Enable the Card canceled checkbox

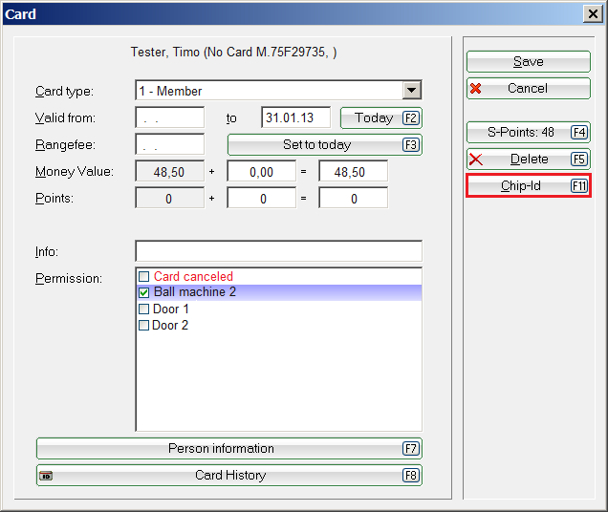[x=144, y=277]
